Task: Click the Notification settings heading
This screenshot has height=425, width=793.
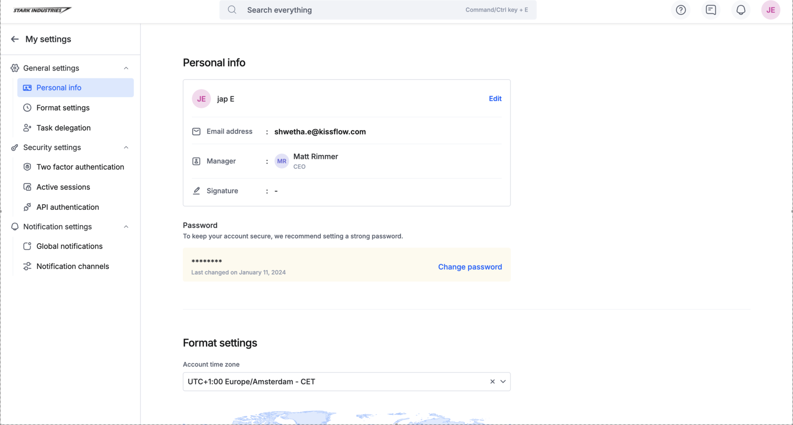Action: pyautogui.click(x=58, y=227)
